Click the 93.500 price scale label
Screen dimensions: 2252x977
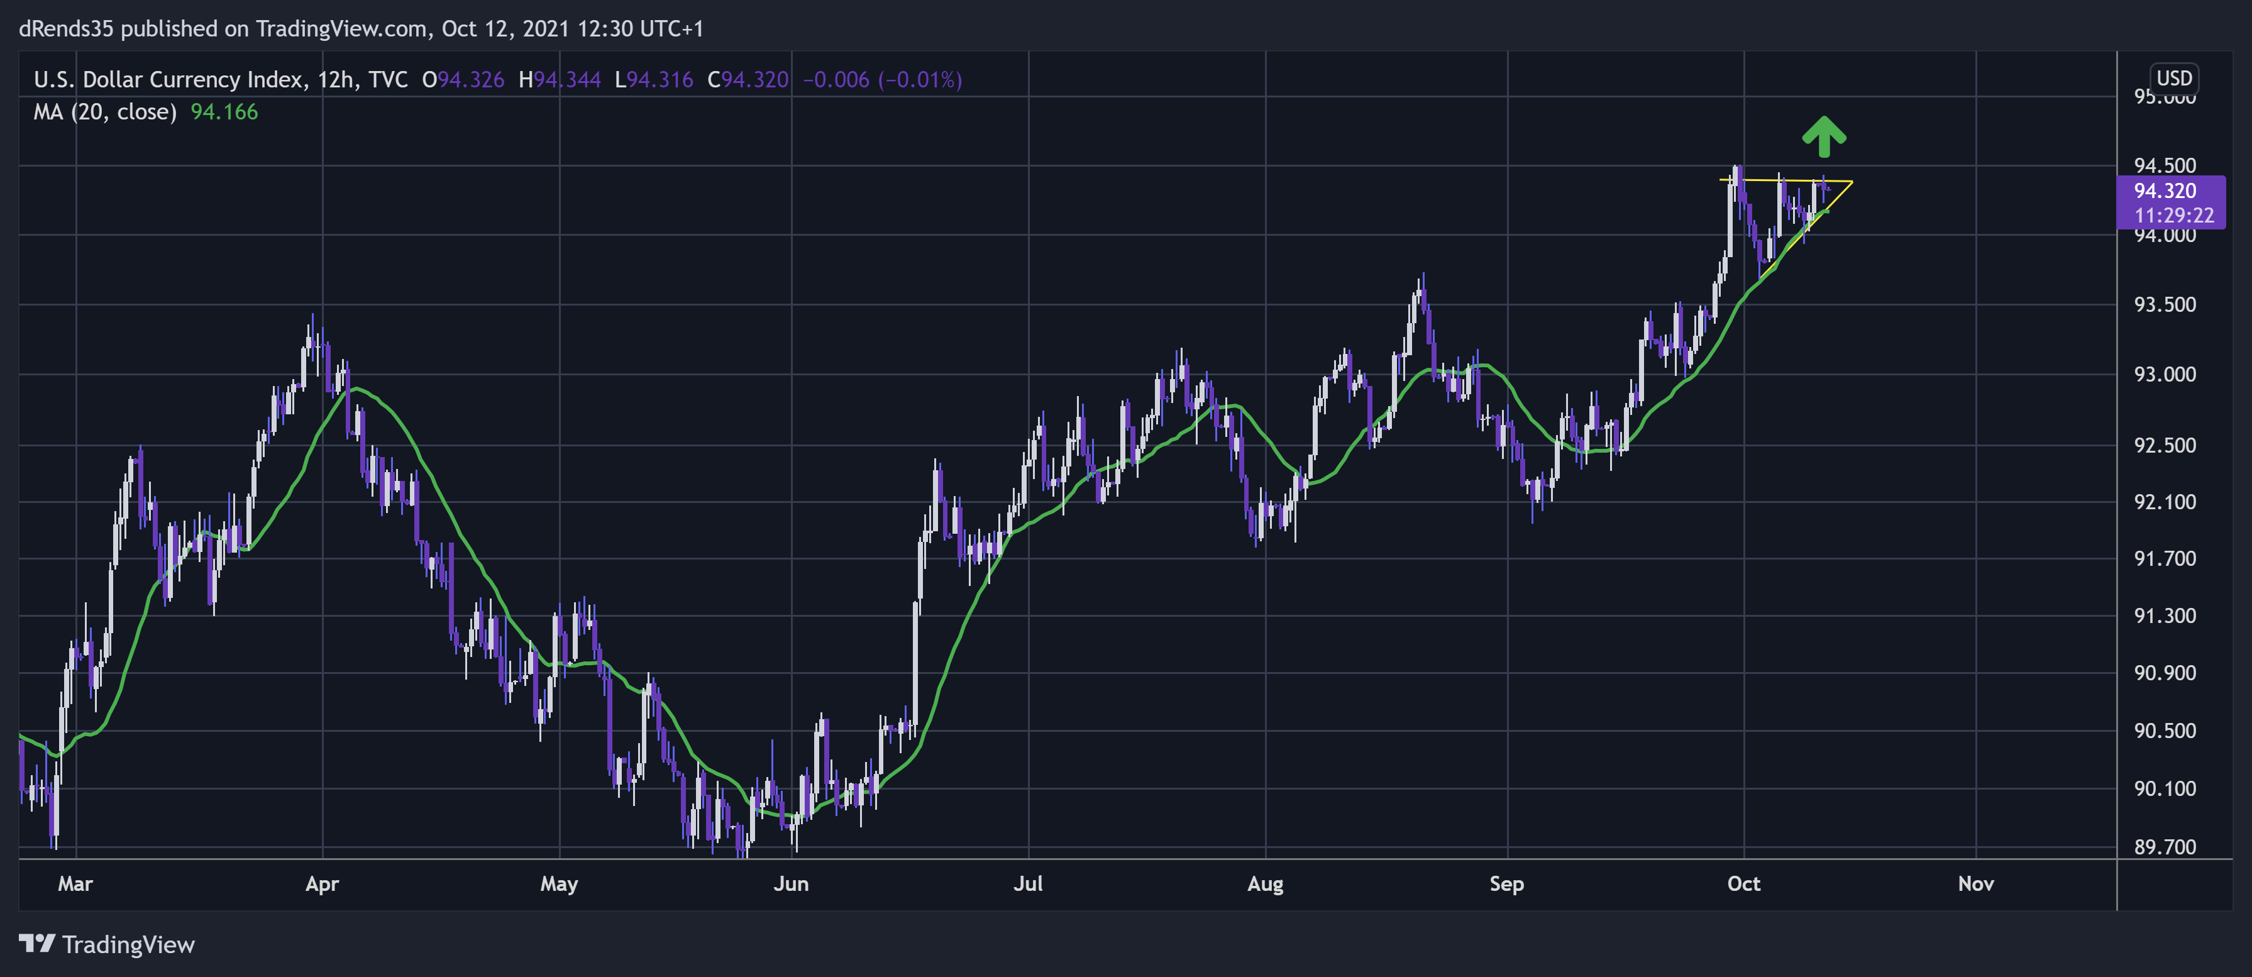[x=2165, y=305]
